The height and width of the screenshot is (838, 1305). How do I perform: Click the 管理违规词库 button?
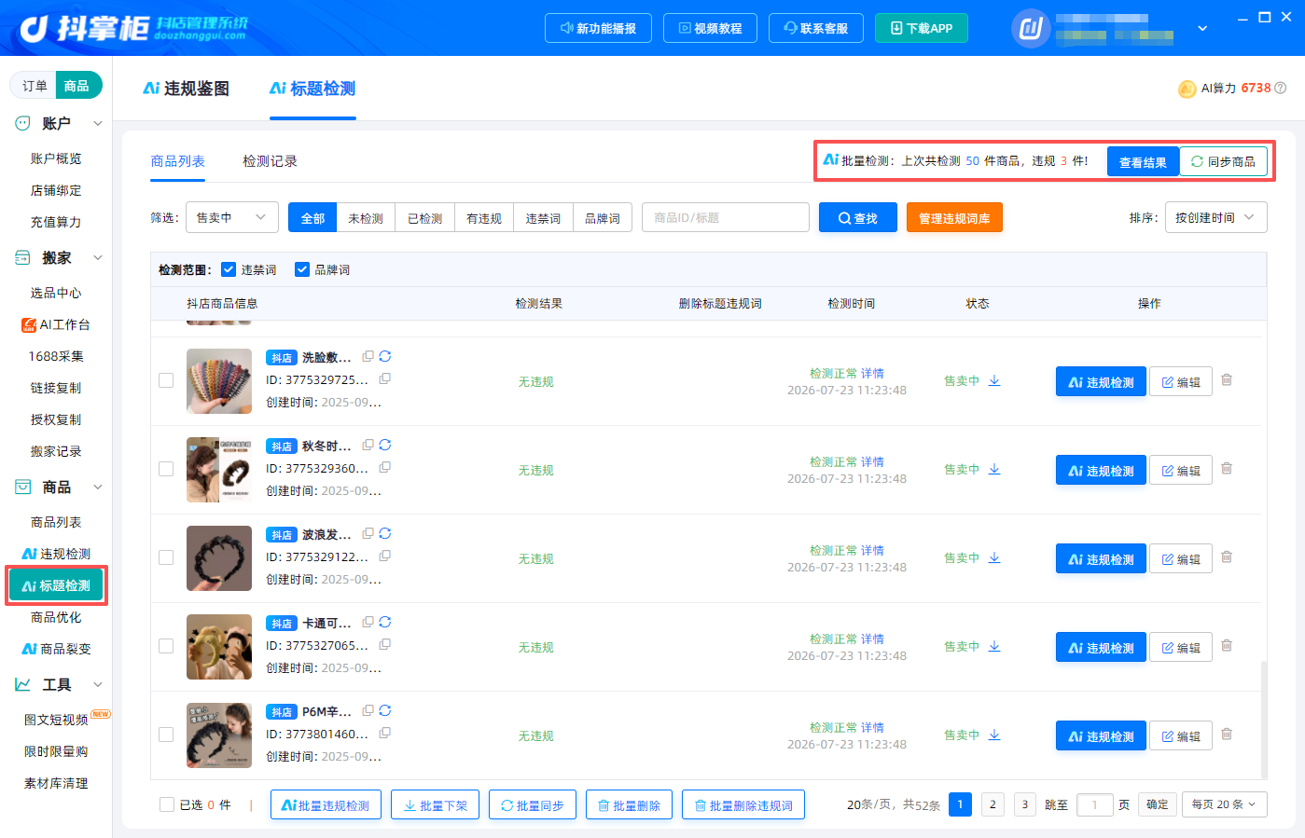tap(954, 218)
